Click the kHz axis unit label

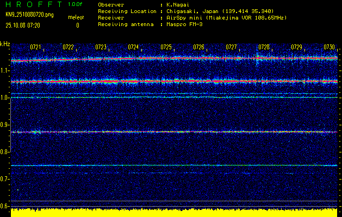[x=5, y=43]
